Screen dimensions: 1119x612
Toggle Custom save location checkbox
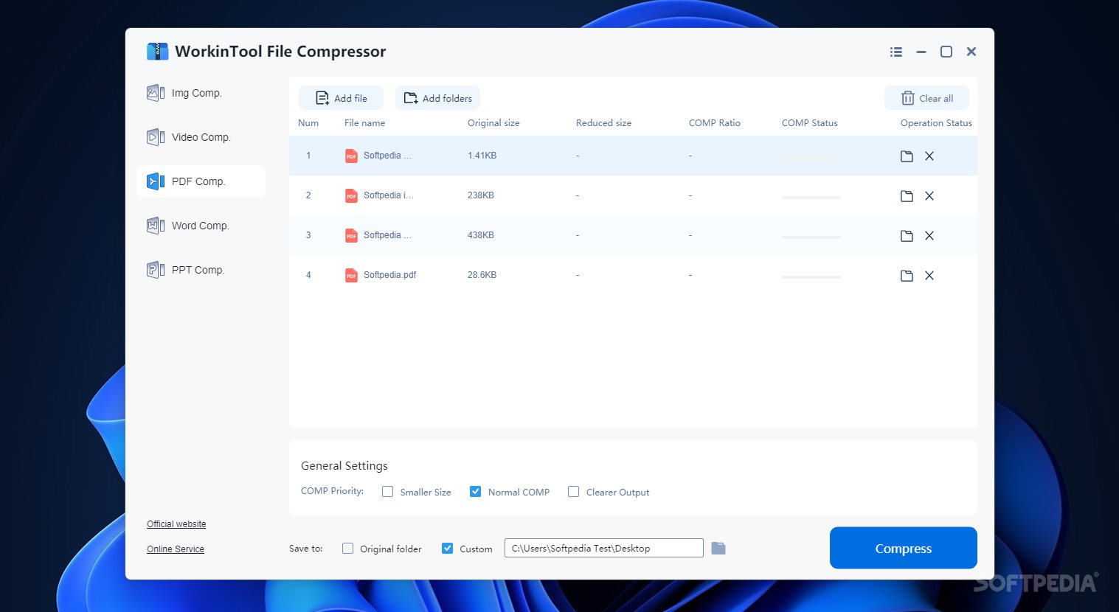[x=447, y=549]
